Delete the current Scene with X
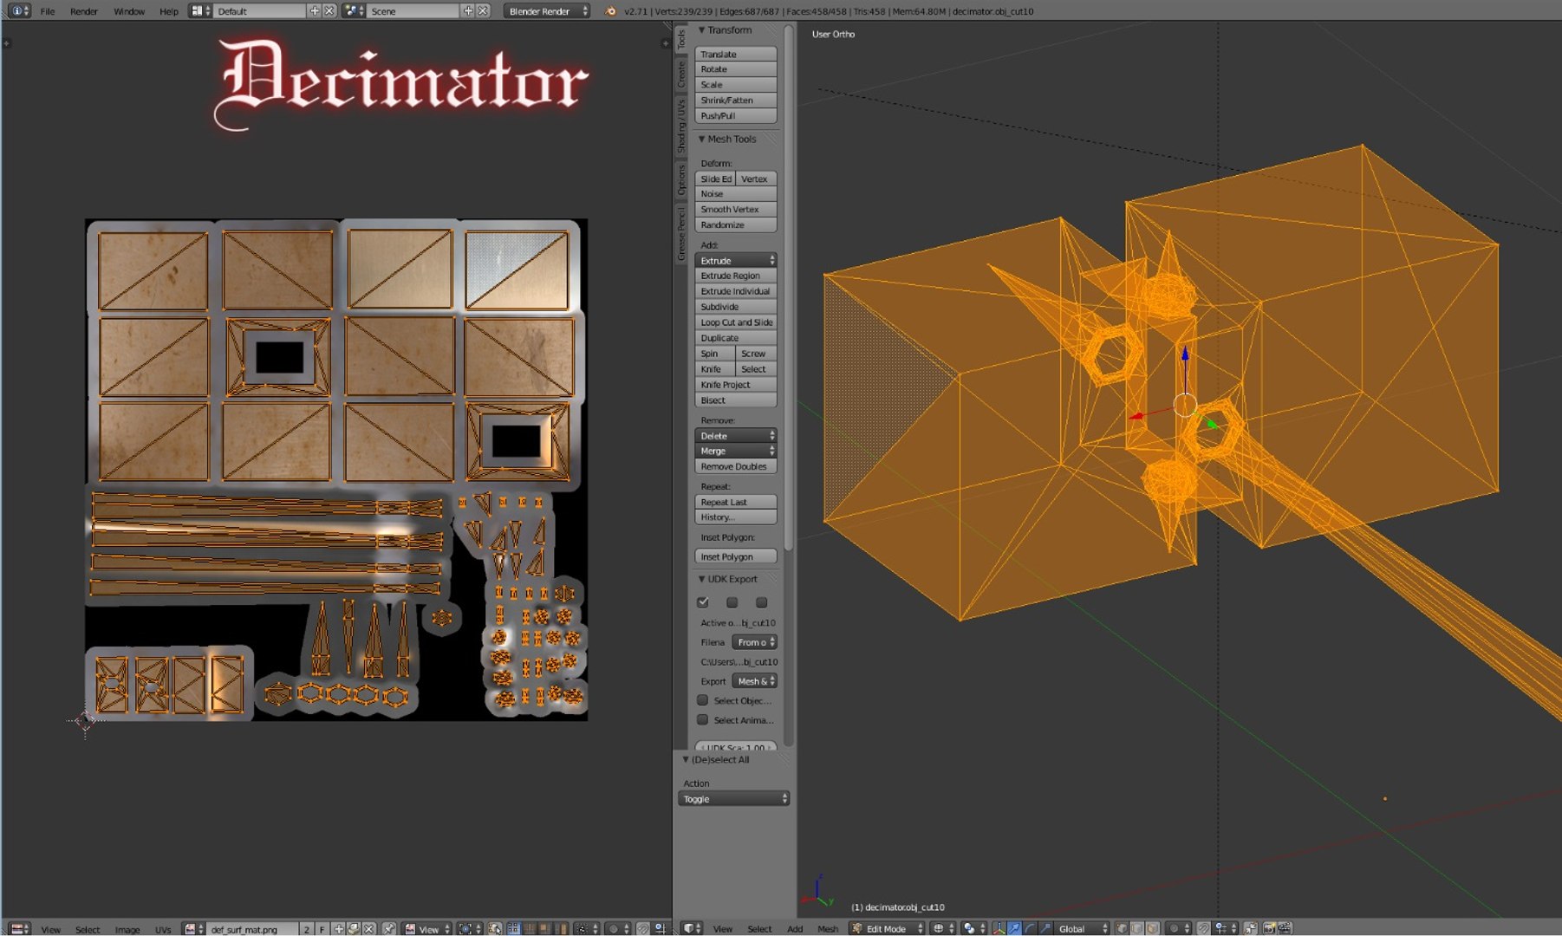 coord(484,11)
